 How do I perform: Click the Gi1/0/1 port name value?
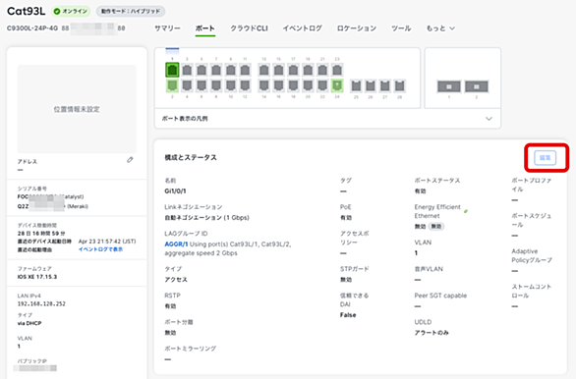click(x=175, y=191)
